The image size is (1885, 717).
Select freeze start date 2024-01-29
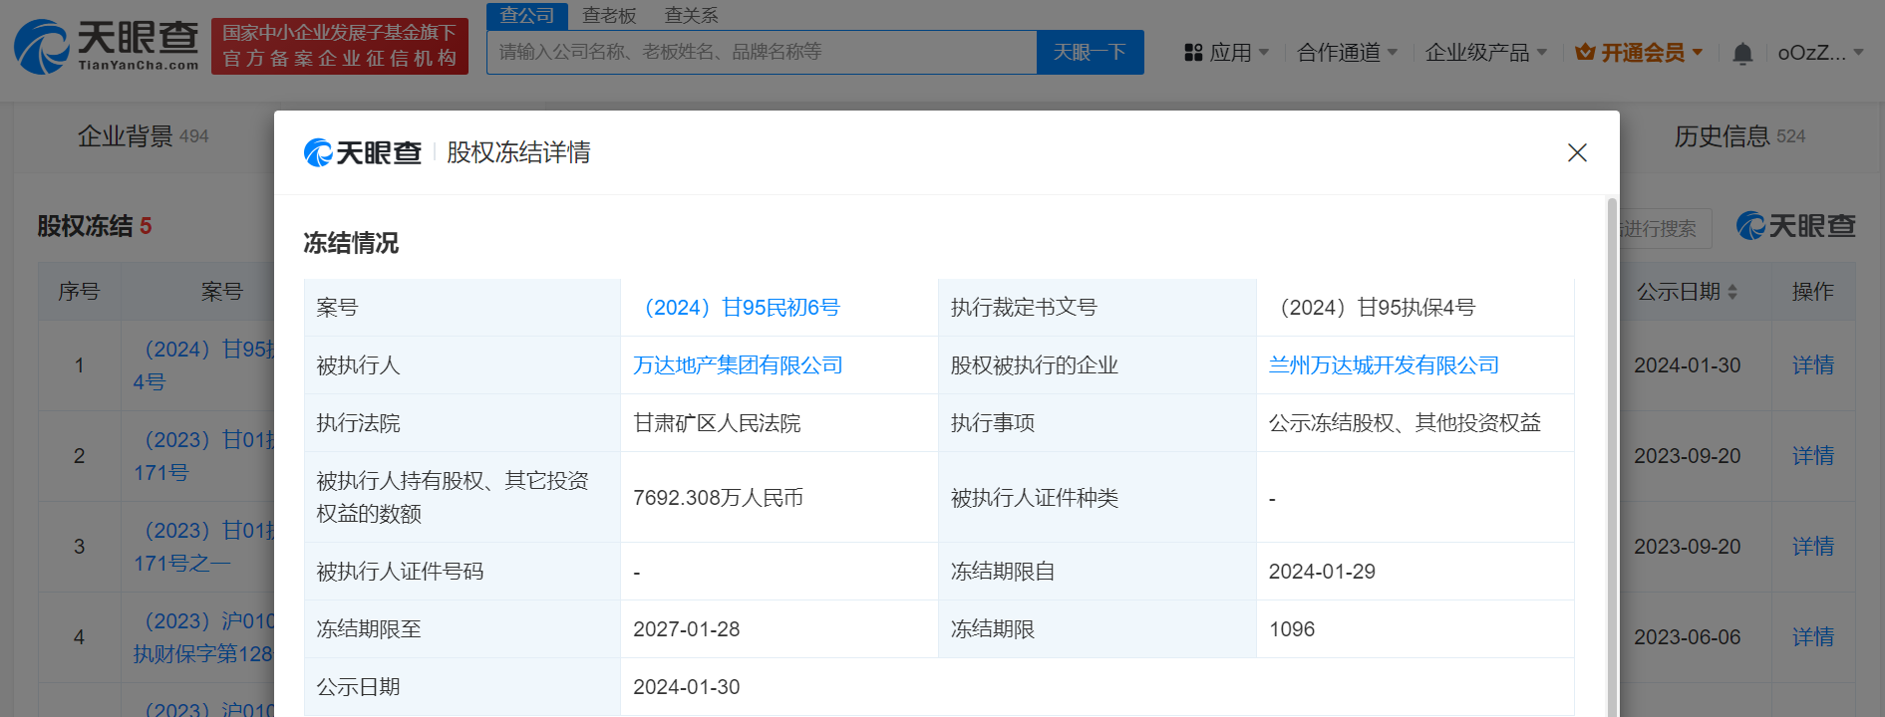[1322, 572]
